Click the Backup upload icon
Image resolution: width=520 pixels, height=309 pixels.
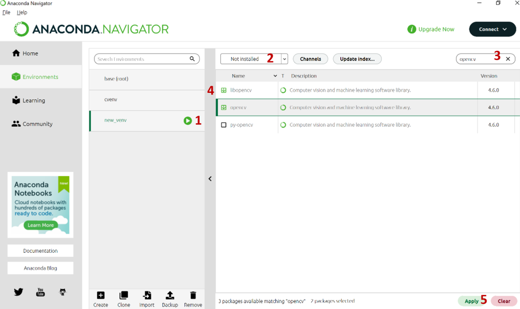click(170, 295)
